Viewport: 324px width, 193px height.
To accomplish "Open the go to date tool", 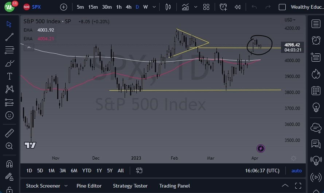I will 139,171.
